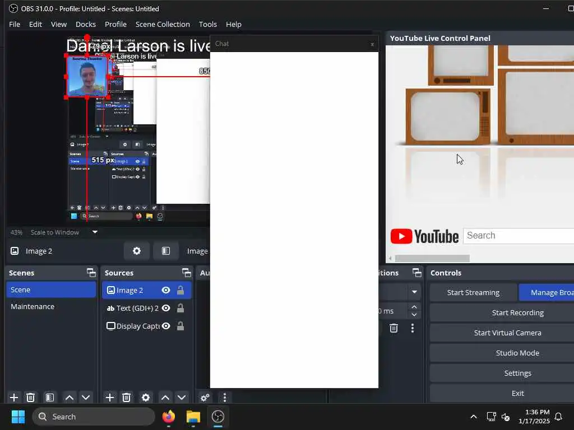Remove the selected scene

[x=31, y=398]
